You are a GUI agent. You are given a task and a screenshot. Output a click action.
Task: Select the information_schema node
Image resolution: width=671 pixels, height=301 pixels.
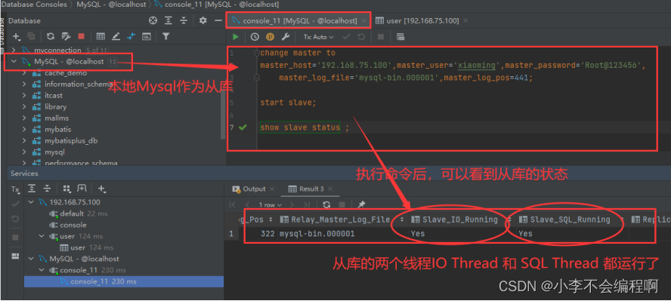click(79, 84)
